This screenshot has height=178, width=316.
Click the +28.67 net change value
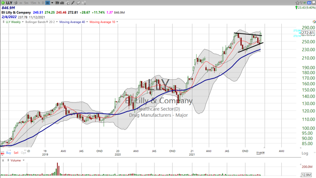(85, 13)
